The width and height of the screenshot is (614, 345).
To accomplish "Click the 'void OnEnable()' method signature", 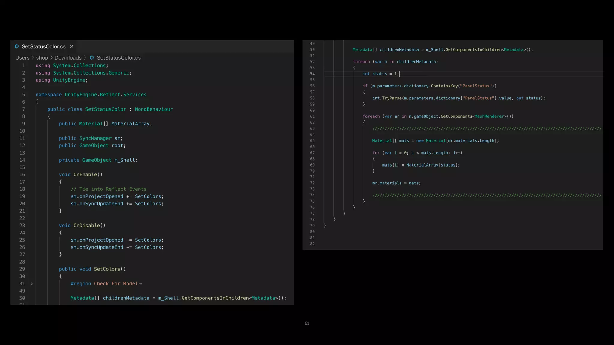I will click(x=81, y=175).
